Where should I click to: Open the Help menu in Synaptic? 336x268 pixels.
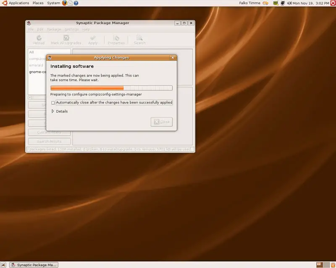pyautogui.click(x=86, y=29)
